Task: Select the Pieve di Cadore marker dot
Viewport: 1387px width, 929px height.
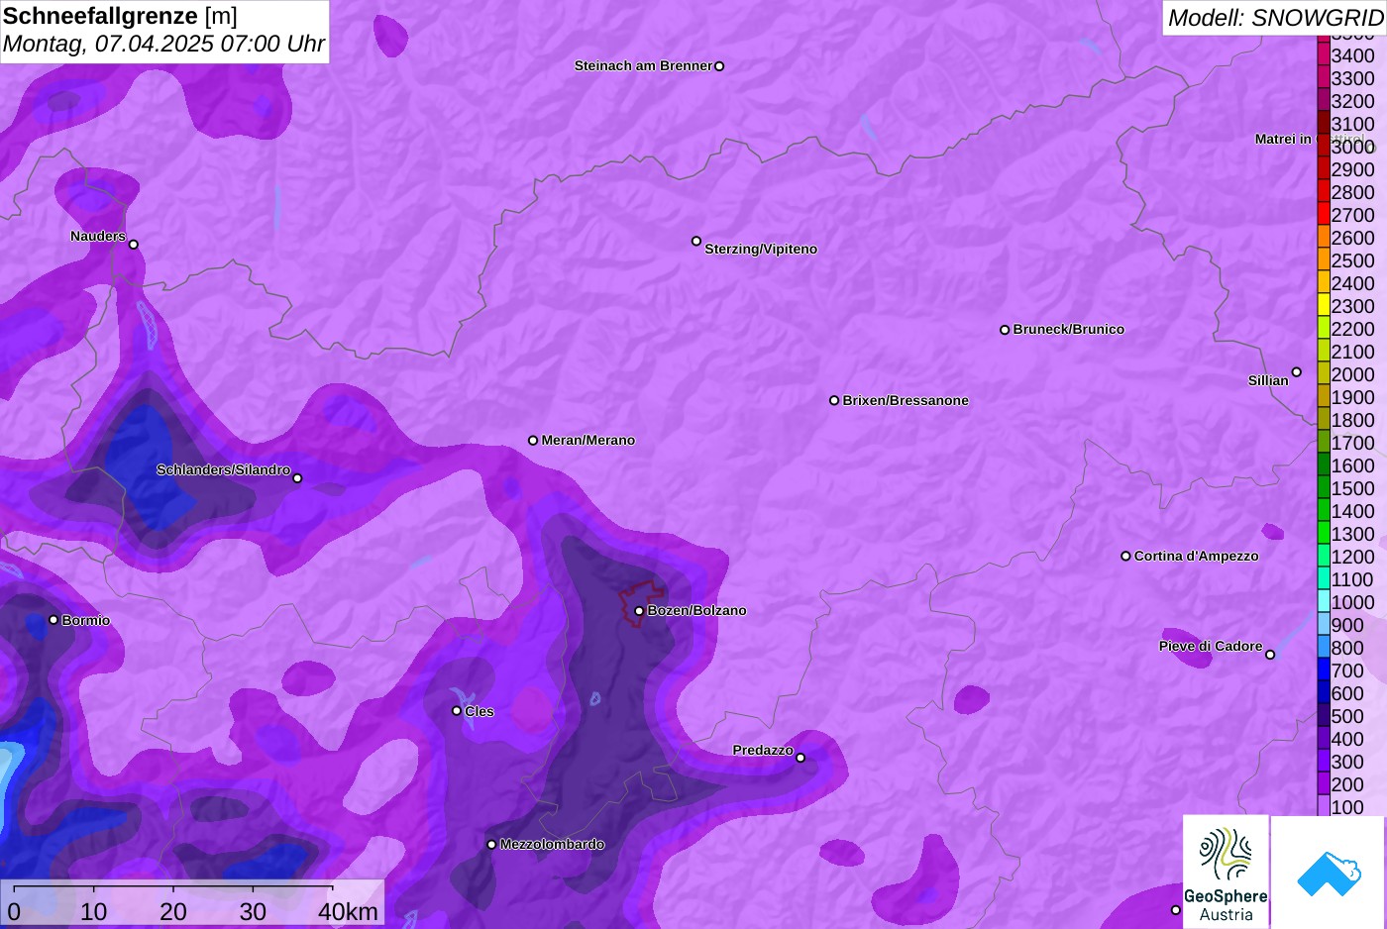Action: [1270, 655]
